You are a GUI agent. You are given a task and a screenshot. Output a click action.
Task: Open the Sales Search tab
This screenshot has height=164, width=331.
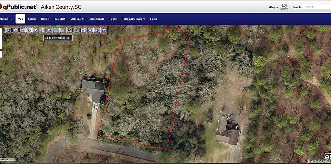tap(77, 19)
